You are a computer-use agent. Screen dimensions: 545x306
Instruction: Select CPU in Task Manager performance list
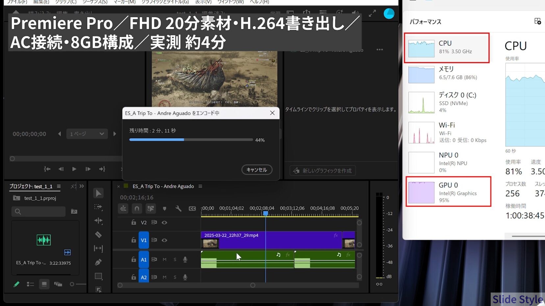click(x=447, y=48)
